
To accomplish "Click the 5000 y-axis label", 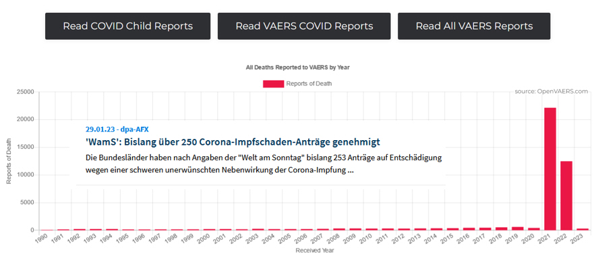I will coord(27,203).
